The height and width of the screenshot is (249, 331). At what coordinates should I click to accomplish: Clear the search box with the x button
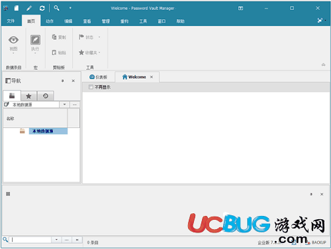pyautogui.click(x=77, y=240)
